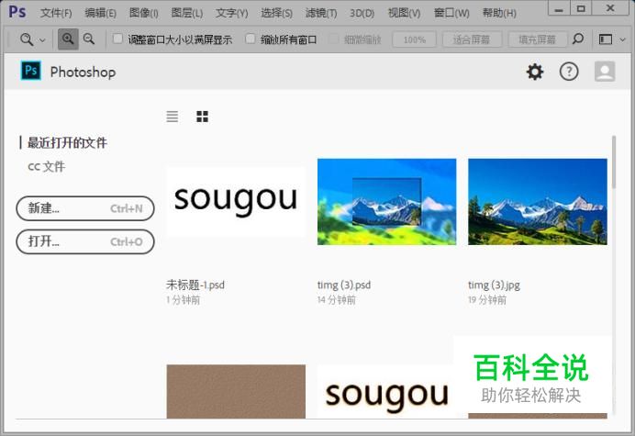The width and height of the screenshot is (635, 436).
Task: Open the 3D(D) menu
Action: 362,13
